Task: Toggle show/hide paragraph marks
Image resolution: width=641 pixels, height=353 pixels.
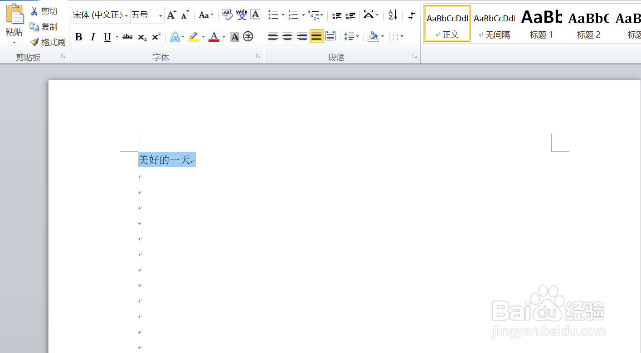Action: (x=411, y=15)
